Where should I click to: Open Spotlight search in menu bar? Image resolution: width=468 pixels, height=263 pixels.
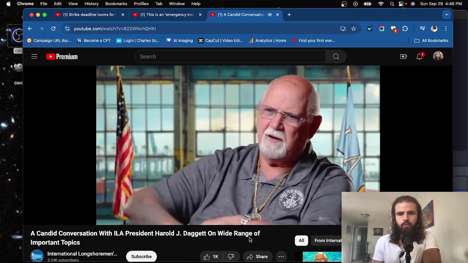(x=392, y=4)
